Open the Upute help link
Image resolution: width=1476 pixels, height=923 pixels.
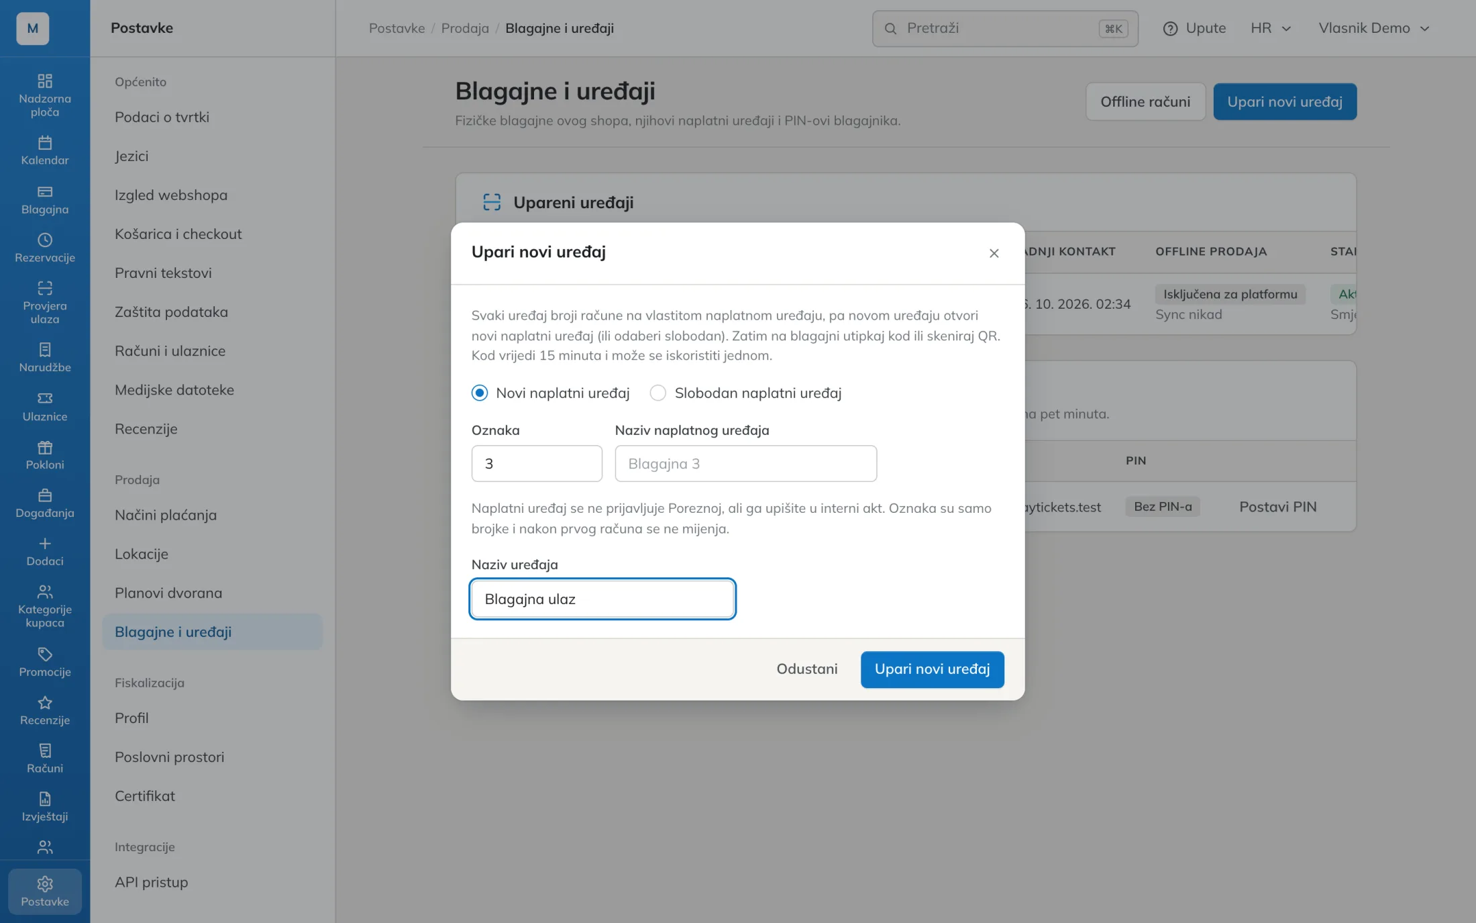1194,28
